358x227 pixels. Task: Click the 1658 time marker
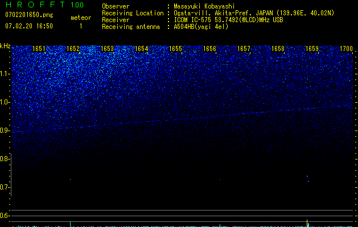pos(278,49)
